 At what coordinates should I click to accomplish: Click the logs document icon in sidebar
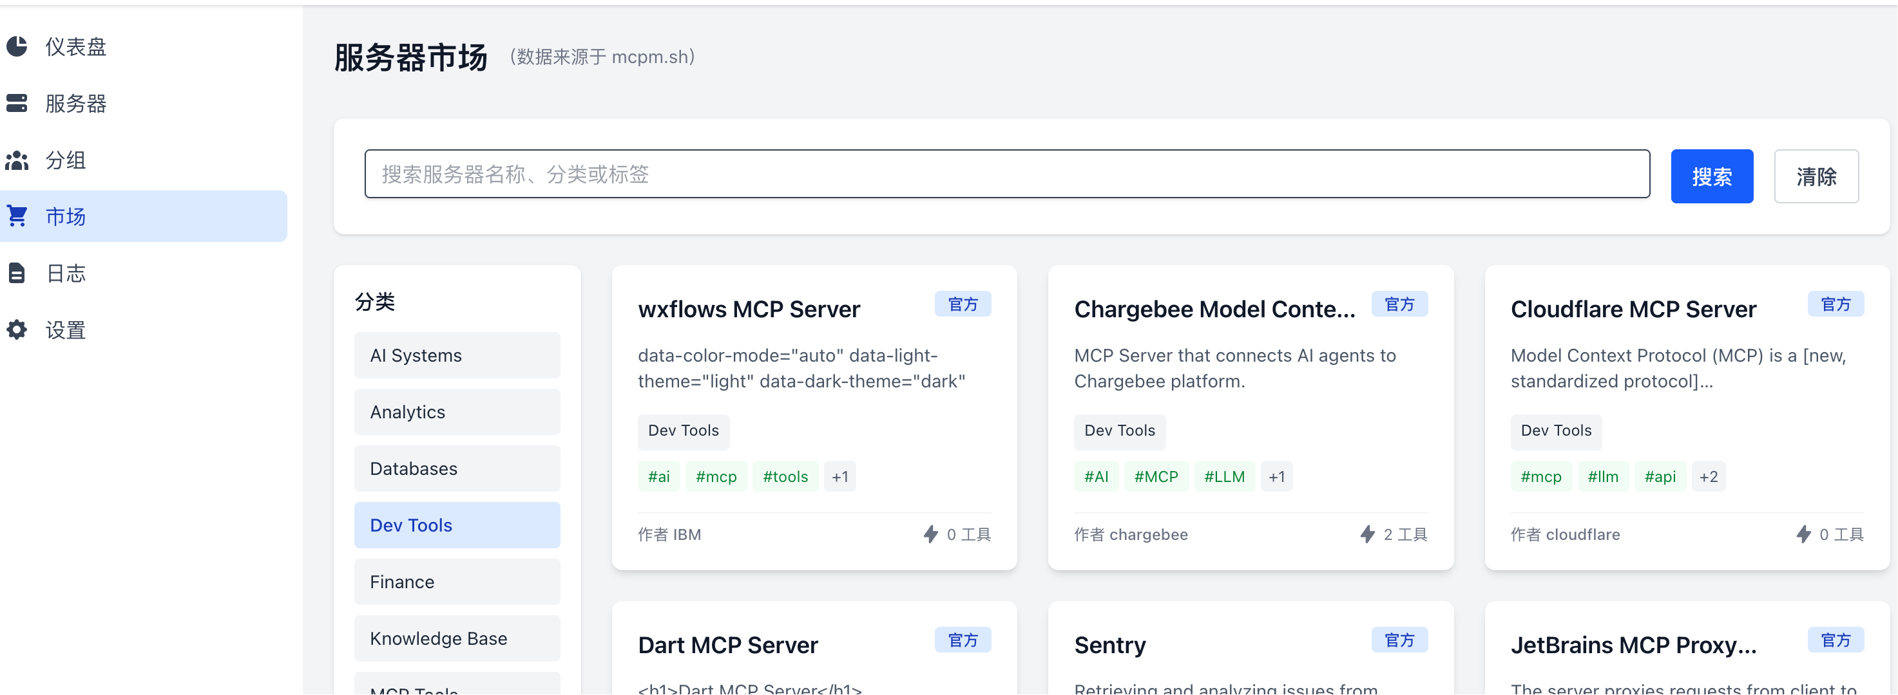point(17,273)
